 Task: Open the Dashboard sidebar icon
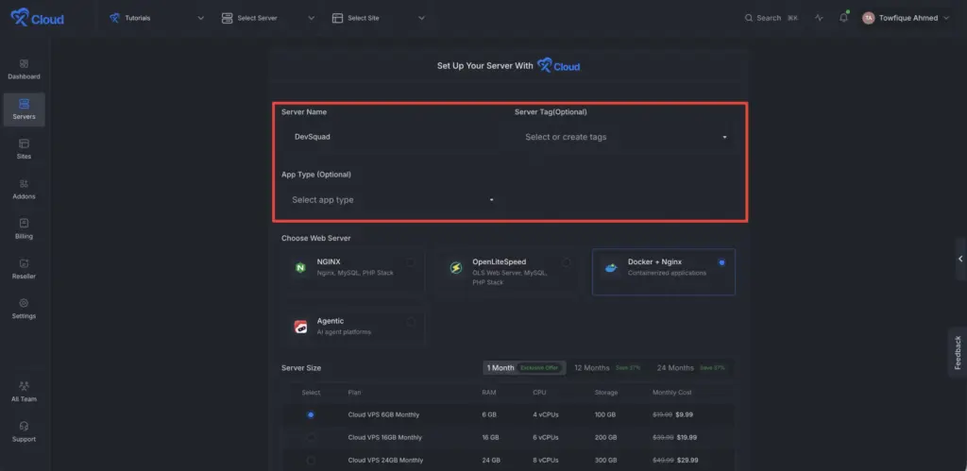click(x=24, y=64)
